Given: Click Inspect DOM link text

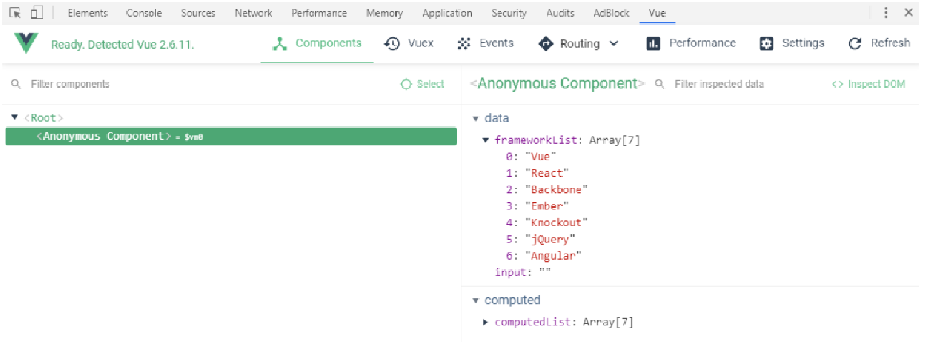Looking at the screenshot, I should coord(876,84).
